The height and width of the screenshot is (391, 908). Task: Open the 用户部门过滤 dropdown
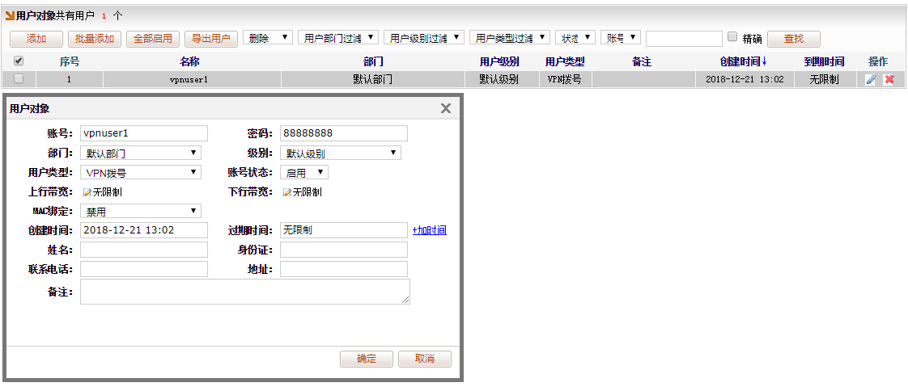point(338,38)
